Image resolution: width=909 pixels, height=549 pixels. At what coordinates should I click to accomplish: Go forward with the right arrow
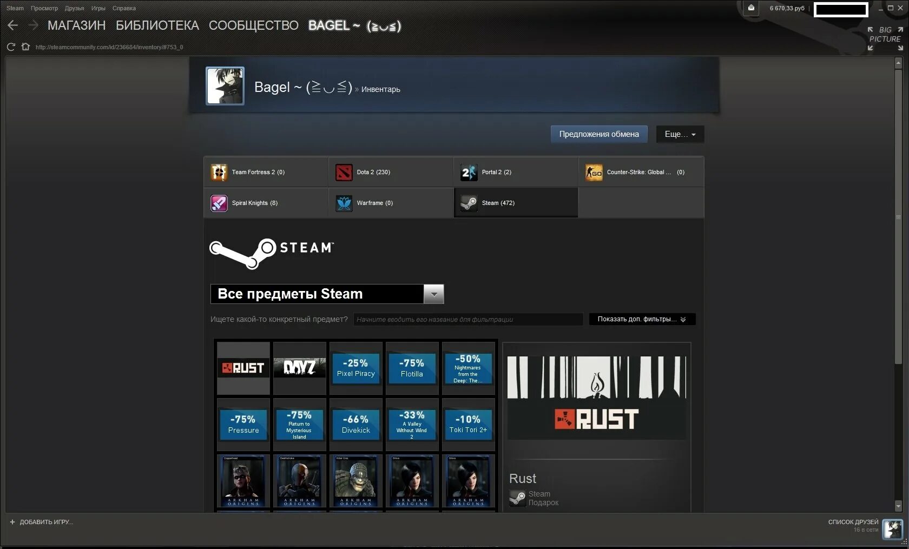[x=33, y=25]
